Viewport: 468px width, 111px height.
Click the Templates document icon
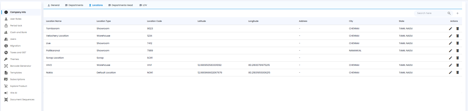(x=6, y=73)
